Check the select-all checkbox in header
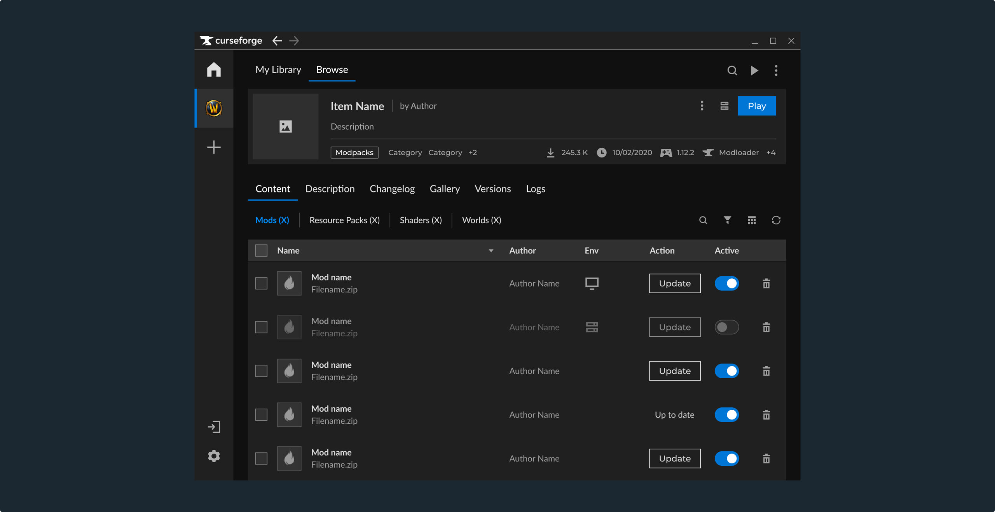995x512 pixels. point(261,250)
